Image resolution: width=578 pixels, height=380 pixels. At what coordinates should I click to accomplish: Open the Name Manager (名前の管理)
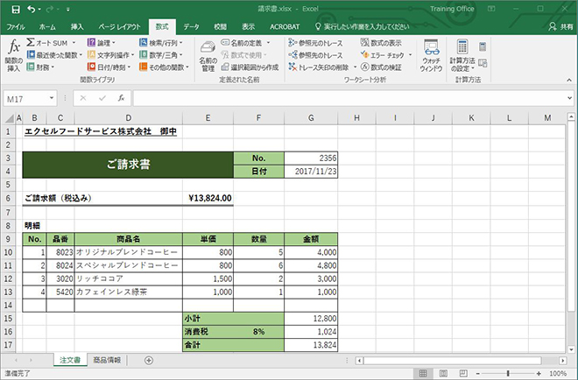(208, 56)
